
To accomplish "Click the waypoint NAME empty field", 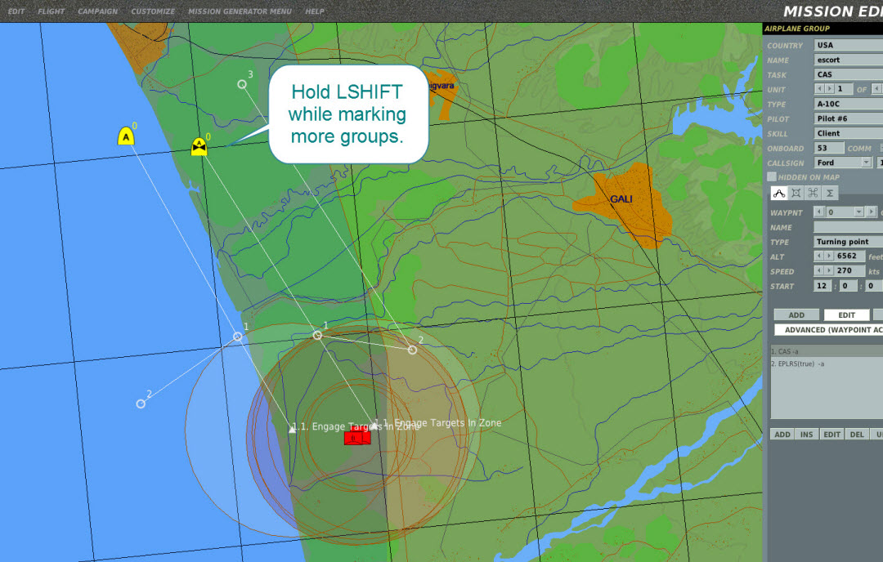I will point(848,227).
